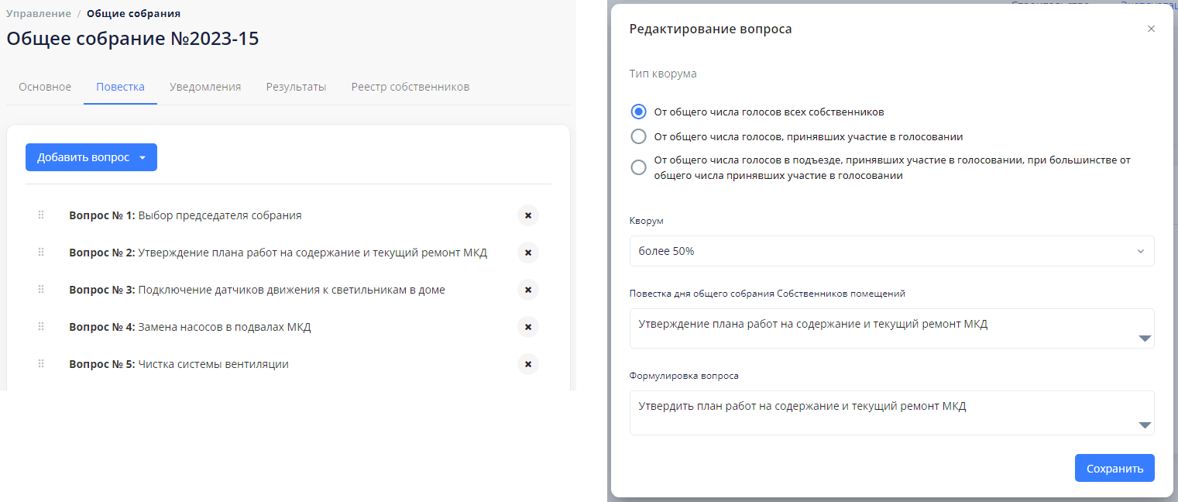Close the Редактирование вопроса dialog

pos(1151,29)
